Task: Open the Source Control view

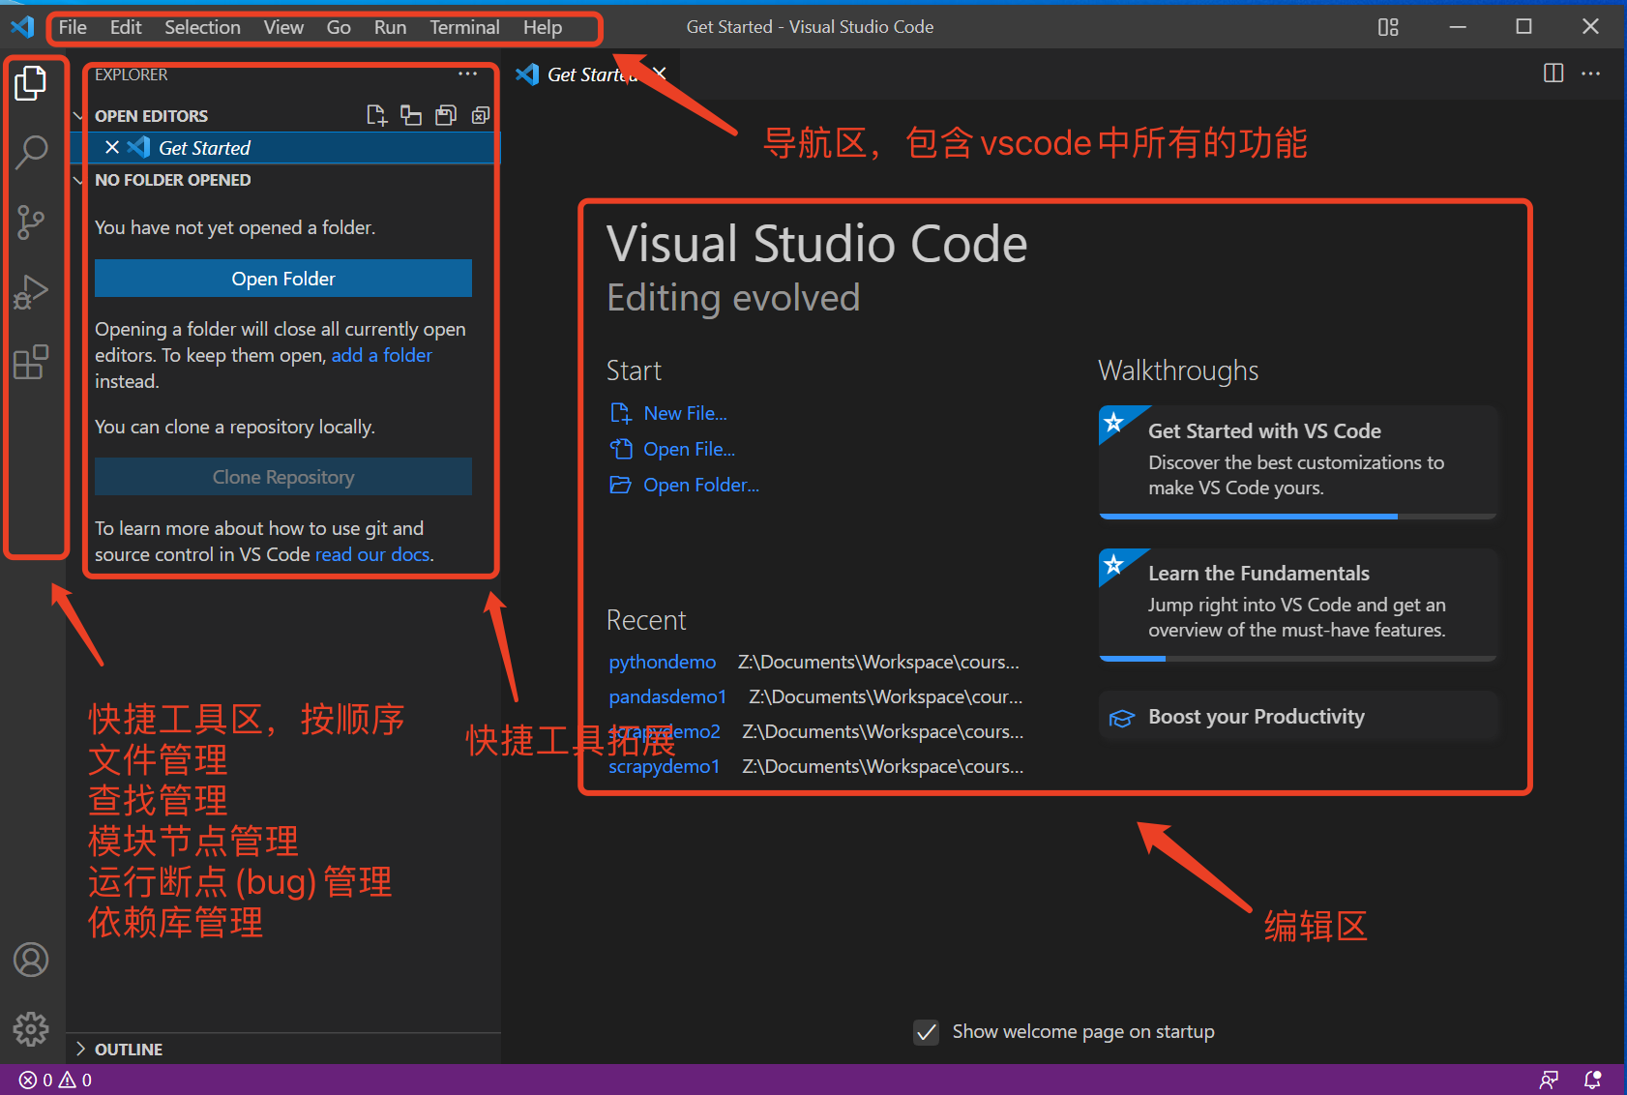Action: [31, 222]
